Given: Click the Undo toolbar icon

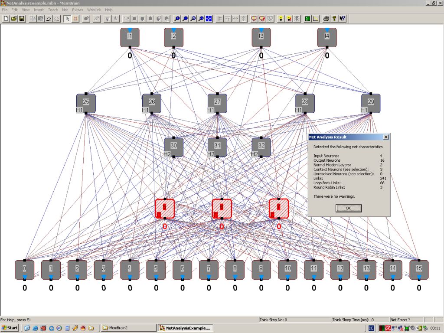Looking at the screenshot, I should pos(49,19).
